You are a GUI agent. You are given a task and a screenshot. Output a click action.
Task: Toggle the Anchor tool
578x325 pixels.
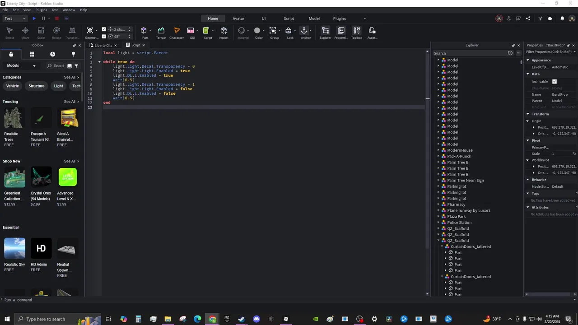304,31
